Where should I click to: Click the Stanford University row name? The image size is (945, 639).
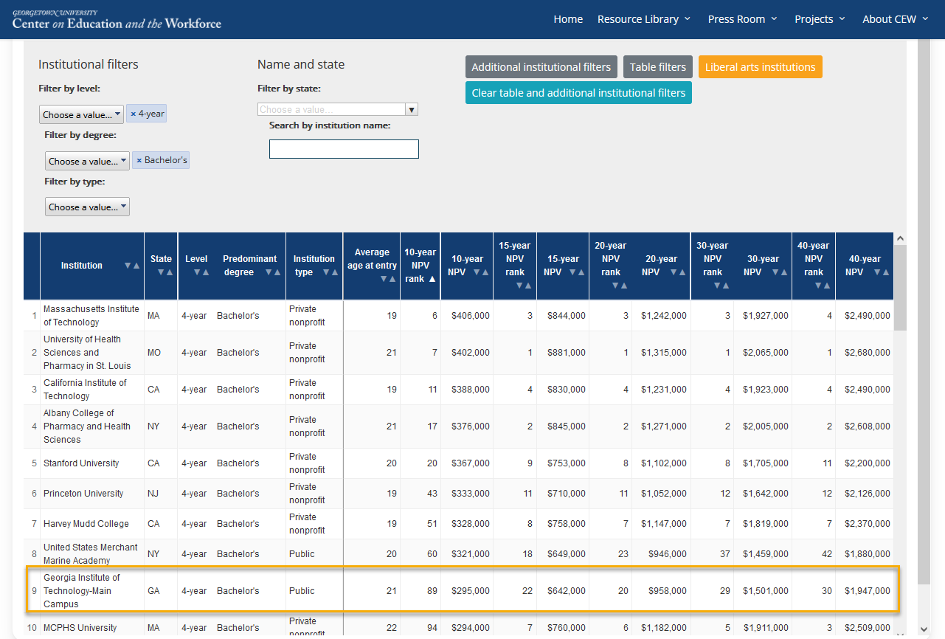pos(81,463)
